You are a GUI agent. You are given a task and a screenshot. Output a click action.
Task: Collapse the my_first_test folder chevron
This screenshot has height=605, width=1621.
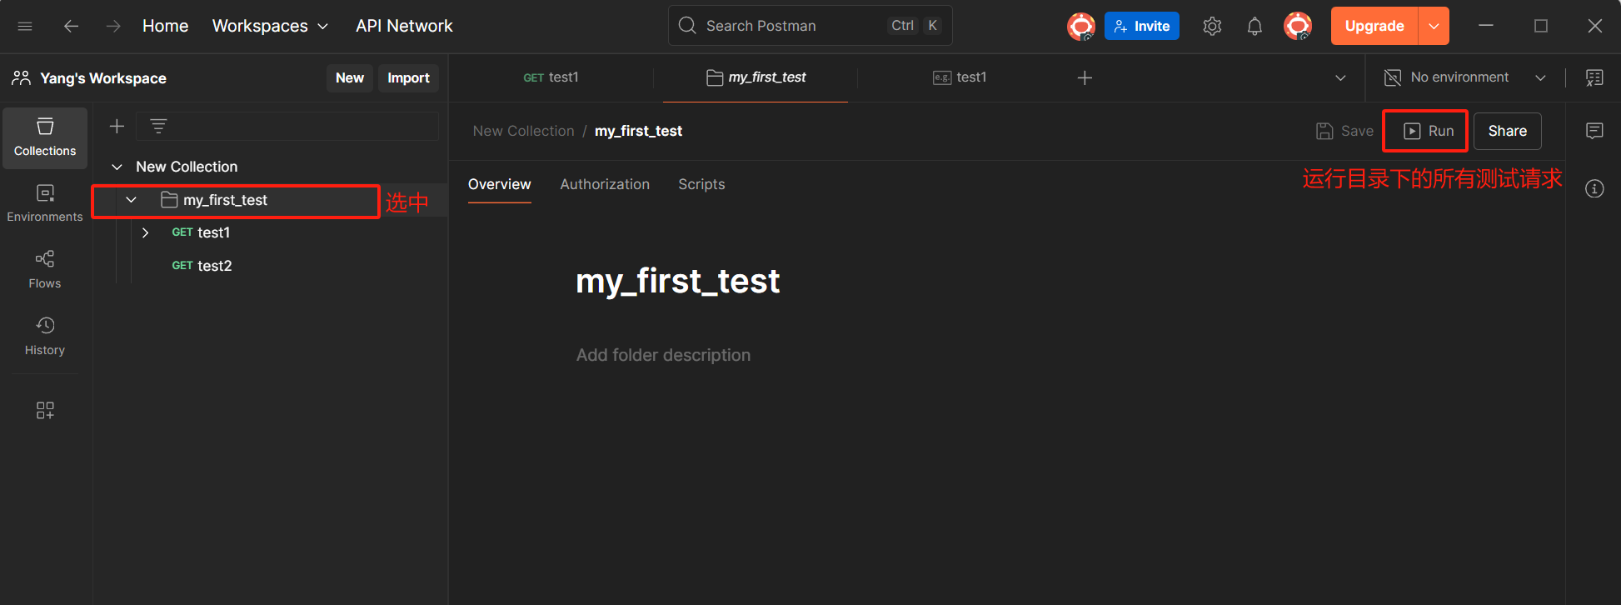(131, 200)
